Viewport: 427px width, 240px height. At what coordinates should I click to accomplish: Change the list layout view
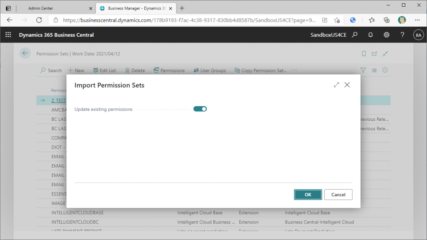(374, 70)
